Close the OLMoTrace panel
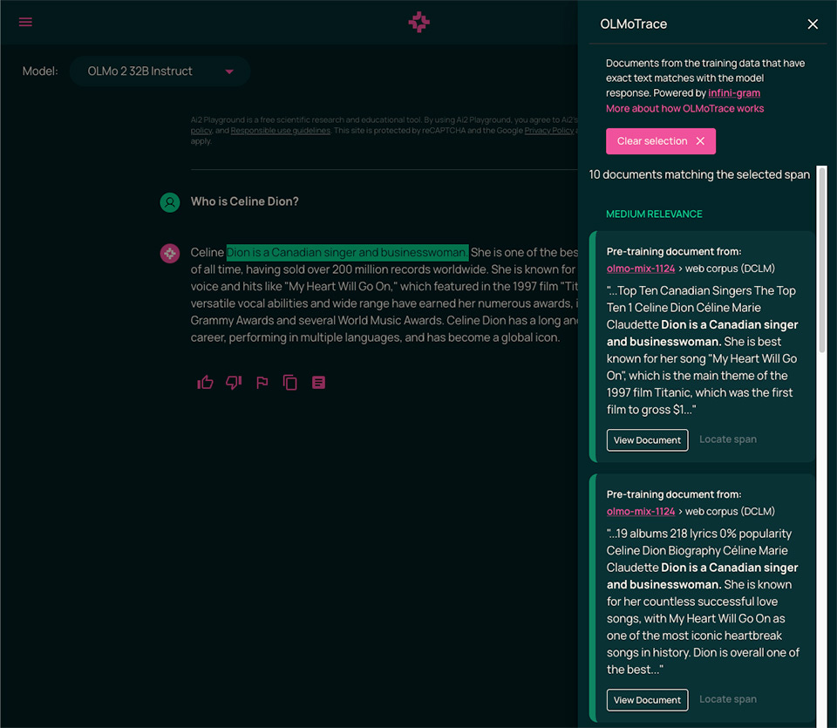837x728 pixels. pyautogui.click(x=813, y=24)
